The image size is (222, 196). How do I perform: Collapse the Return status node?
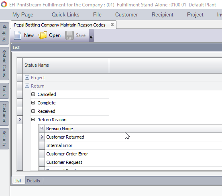coord(27,86)
